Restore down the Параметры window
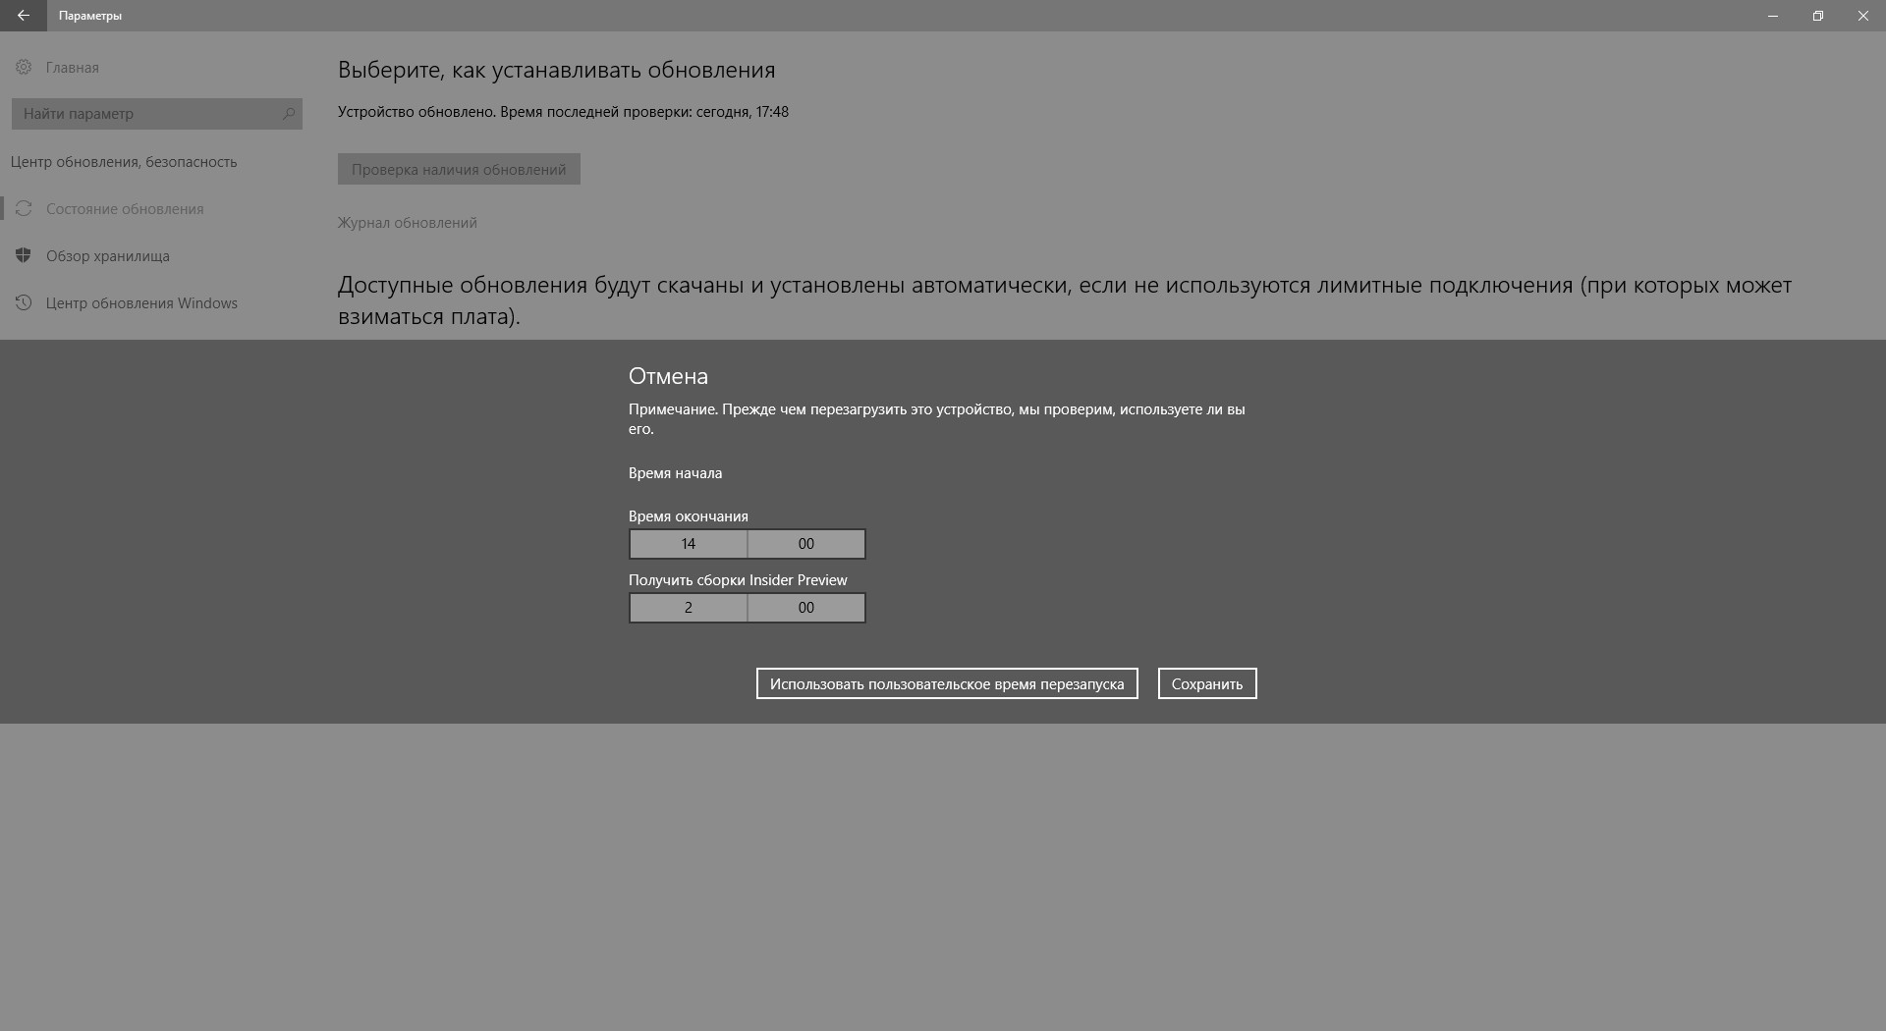Viewport: 1886px width, 1031px height. point(1817,16)
